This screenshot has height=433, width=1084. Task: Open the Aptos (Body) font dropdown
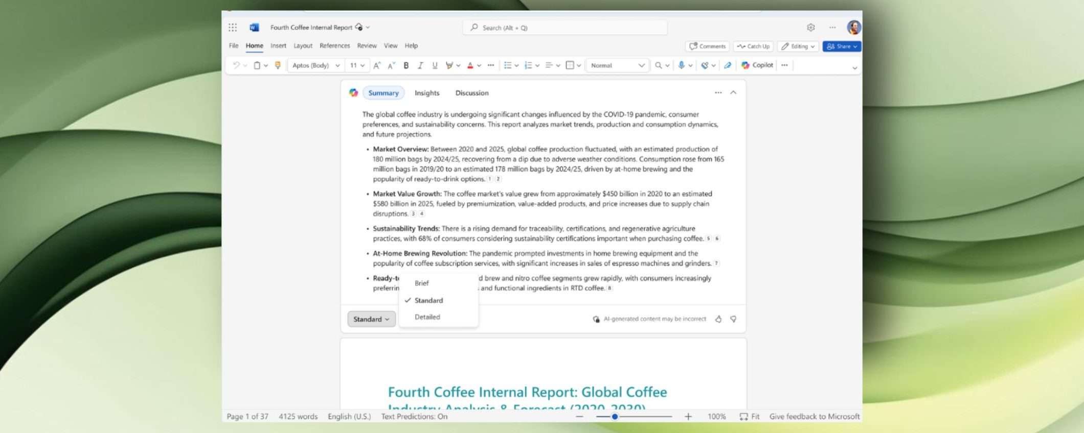(x=315, y=65)
